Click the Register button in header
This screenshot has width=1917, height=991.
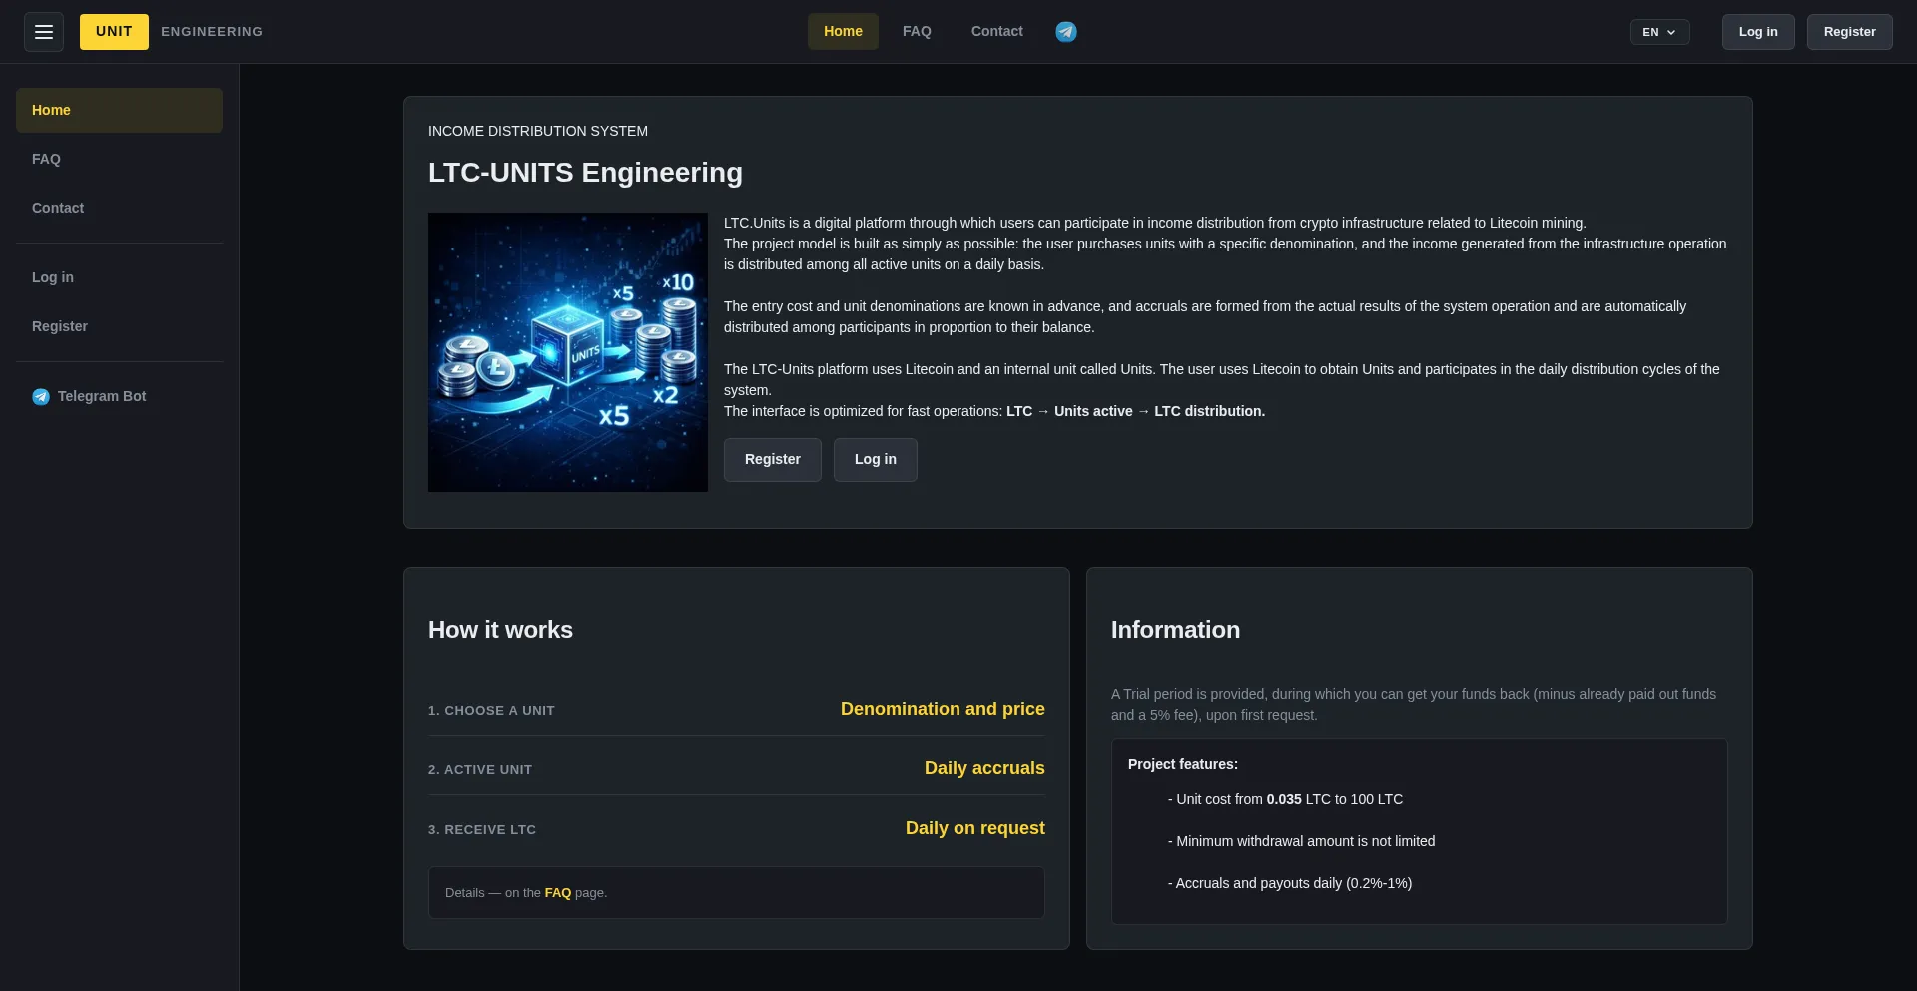point(1849,32)
